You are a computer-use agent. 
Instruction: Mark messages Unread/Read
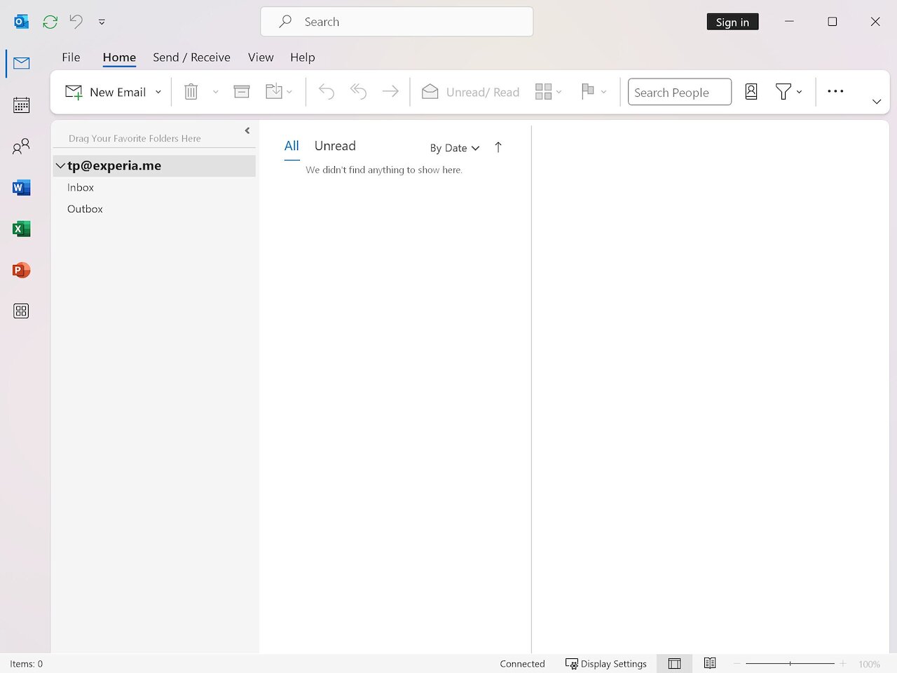[470, 91]
